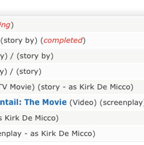Click the red "completed" status text
The image size is (144, 145).
pos(63,41)
